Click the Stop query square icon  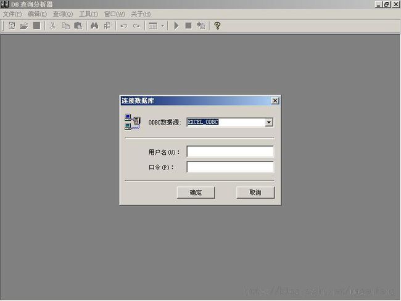tap(189, 25)
